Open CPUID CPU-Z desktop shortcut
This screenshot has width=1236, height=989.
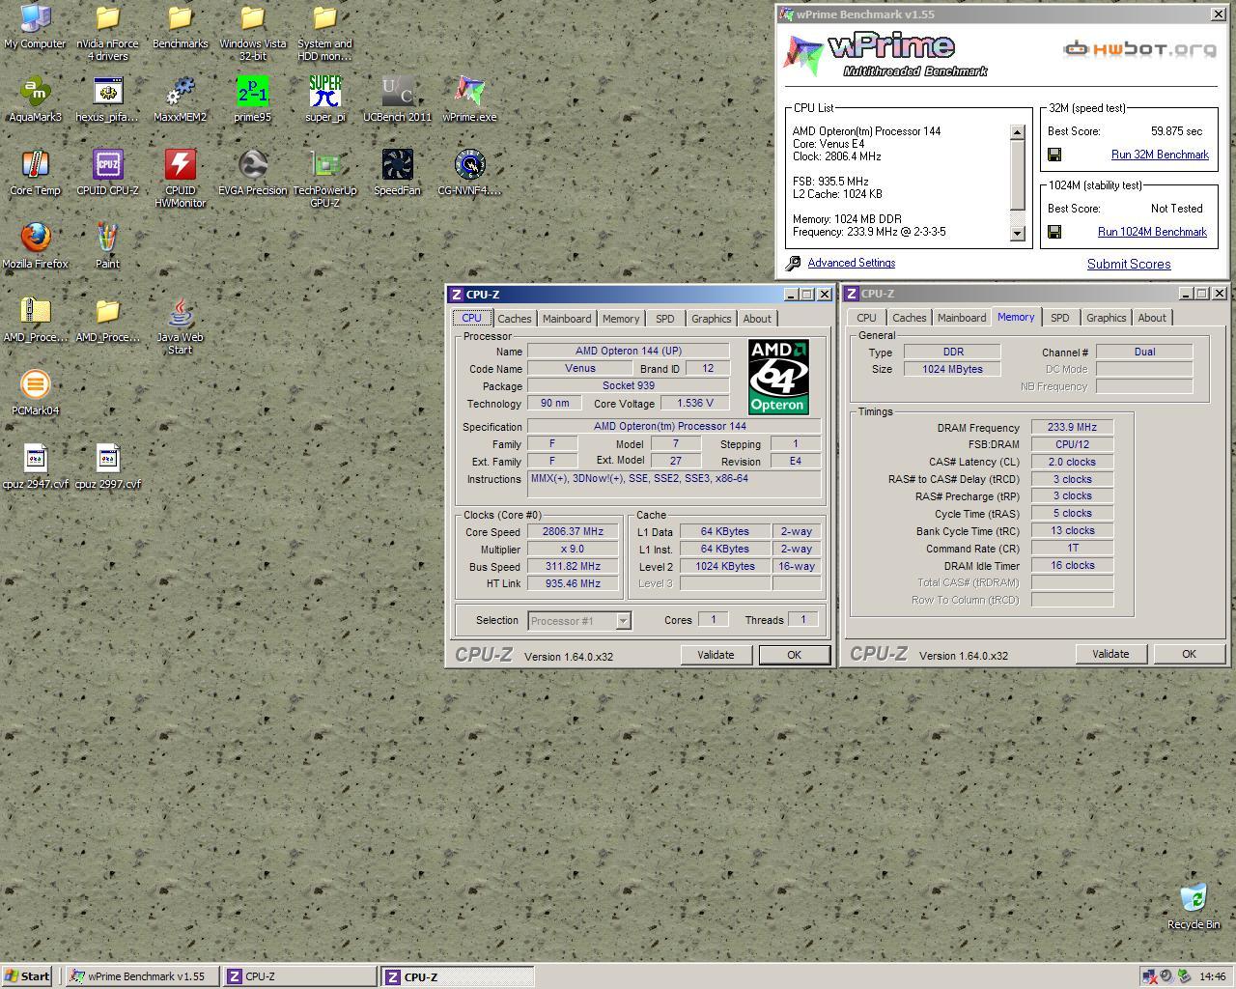coord(107,173)
